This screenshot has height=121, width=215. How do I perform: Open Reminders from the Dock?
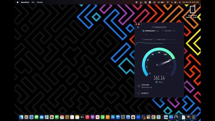point(72,117)
